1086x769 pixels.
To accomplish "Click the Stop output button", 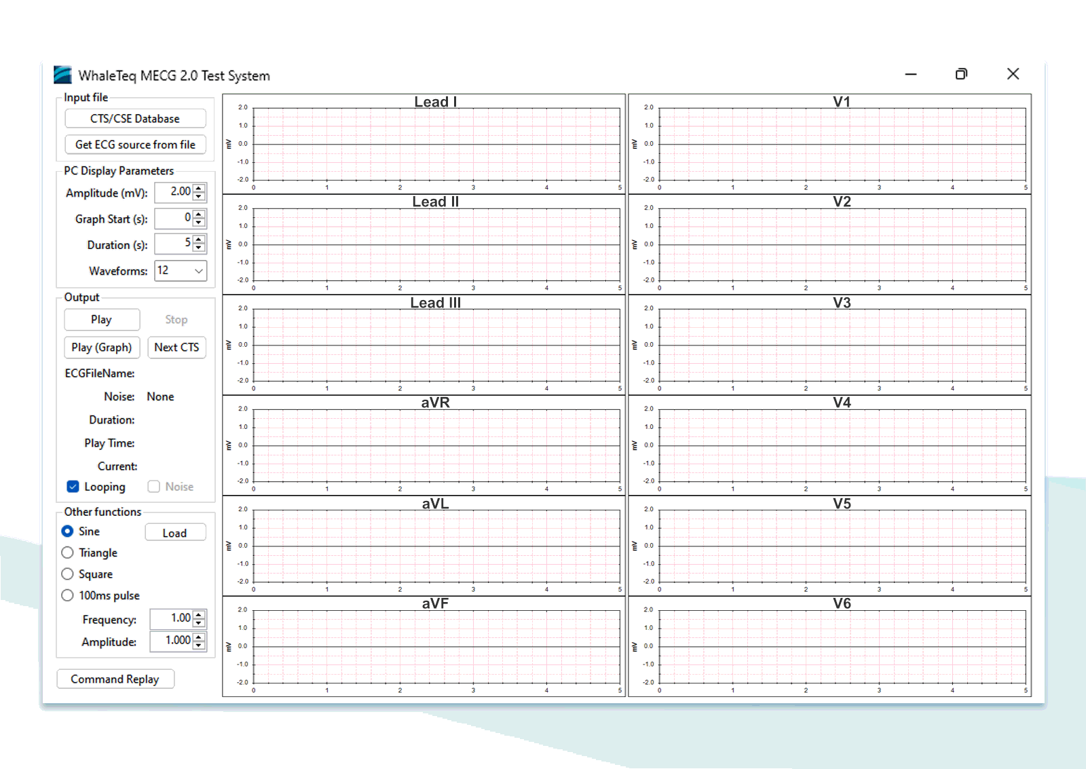I will 176,320.
